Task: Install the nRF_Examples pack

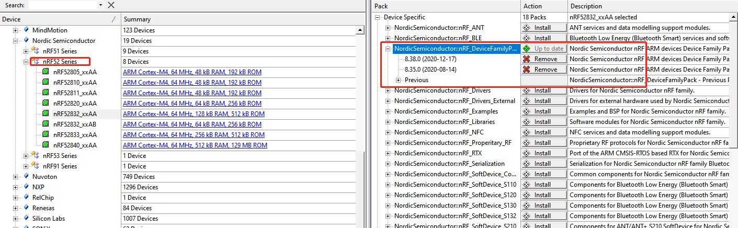Action: tap(544, 111)
